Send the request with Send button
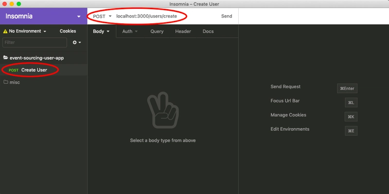 coord(227,17)
